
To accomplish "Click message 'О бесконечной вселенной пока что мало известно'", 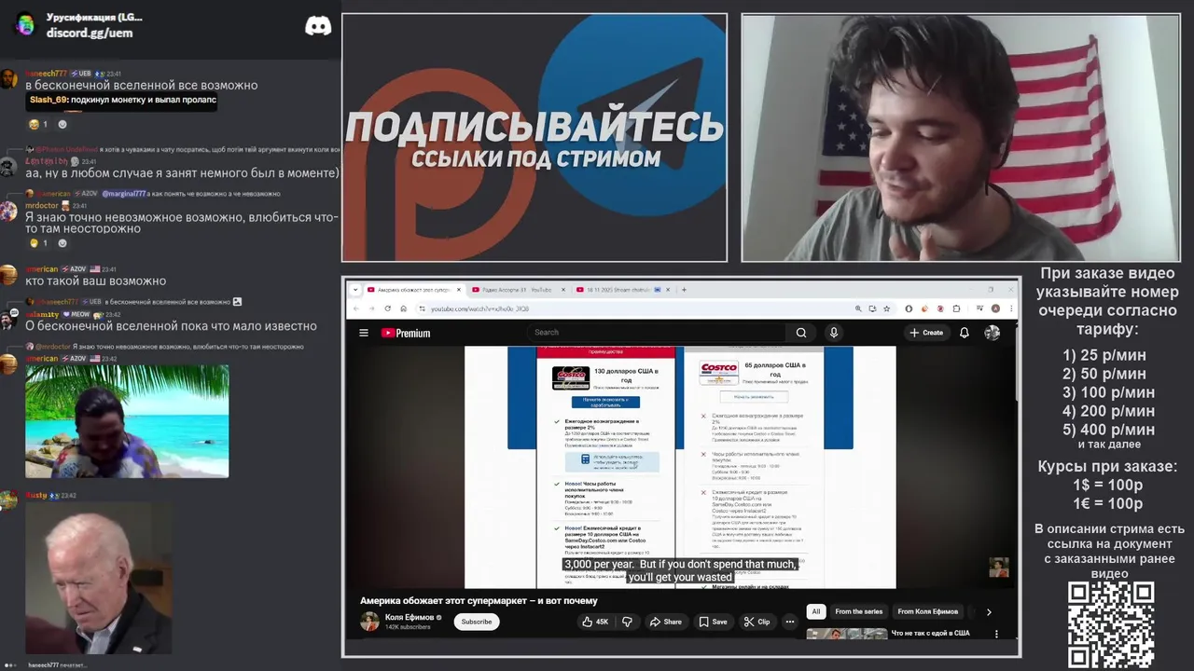I will pyautogui.click(x=171, y=326).
